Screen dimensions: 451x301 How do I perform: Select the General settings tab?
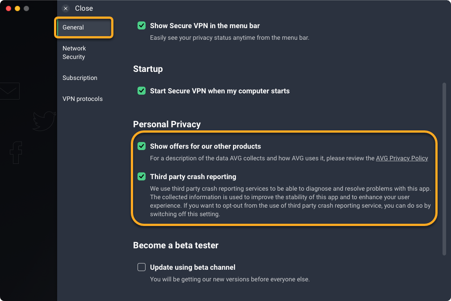coord(84,28)
